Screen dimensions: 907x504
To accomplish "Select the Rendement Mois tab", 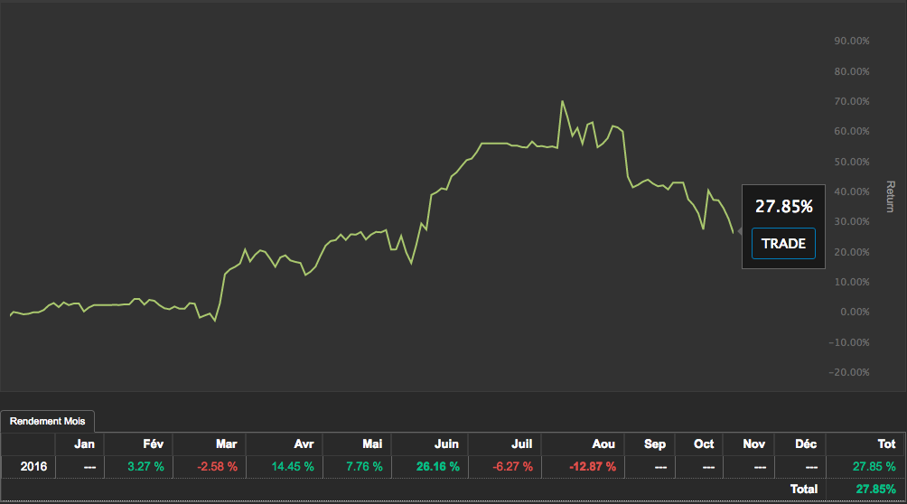I will coord(48,421).
